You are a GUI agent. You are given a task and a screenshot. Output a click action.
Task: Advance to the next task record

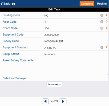tap(63, 101)
